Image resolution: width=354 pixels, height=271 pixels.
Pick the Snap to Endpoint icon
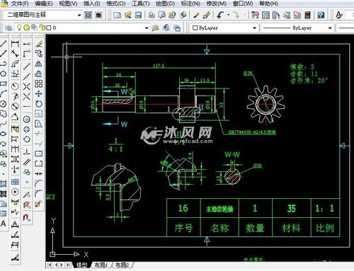27,67
